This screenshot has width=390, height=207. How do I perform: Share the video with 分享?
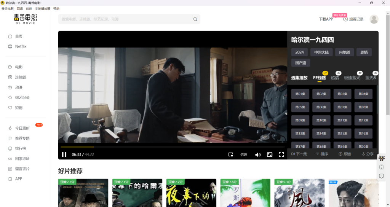[x=368, y=154]
